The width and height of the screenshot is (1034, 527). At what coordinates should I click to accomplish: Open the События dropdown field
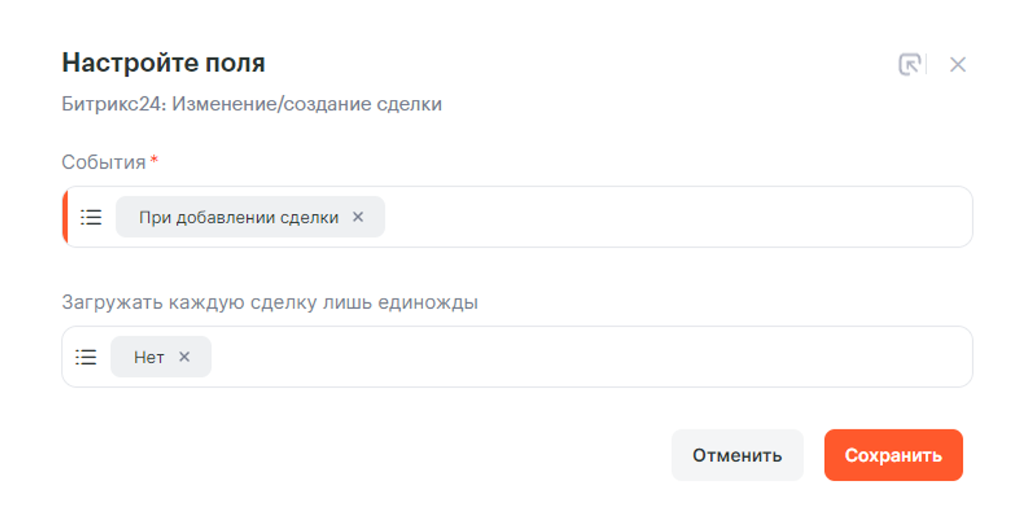pyautogui.click(x=675, y=217)
